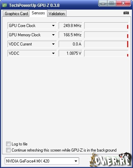Switch to the Validation tab
This screenshot has height=168, width=133.
[x=57, y=14]
